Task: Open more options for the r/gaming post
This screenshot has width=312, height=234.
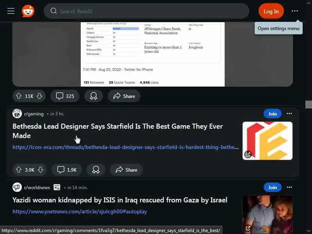Action: (289, 113)
